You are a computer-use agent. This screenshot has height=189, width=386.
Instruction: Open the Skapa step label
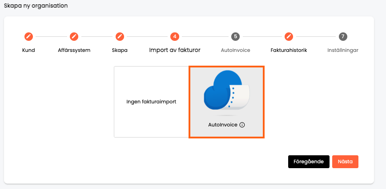point(120,50)
